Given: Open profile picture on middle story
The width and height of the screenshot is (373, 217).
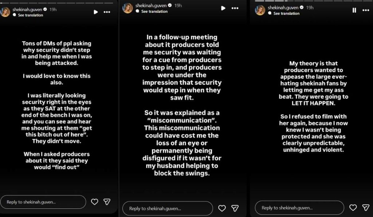Looking at the screenshot, I should 127,8.
